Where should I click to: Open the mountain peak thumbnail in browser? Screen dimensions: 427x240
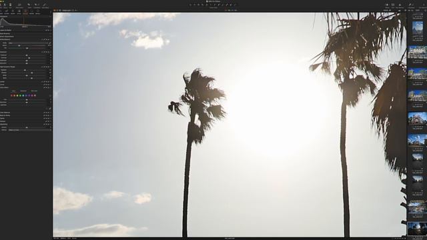coord(417,29)
